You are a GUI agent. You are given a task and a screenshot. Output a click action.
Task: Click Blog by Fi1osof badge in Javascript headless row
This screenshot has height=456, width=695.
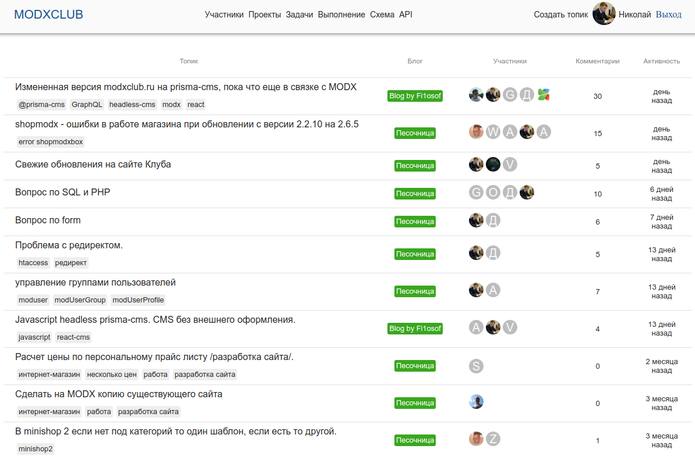415,329
